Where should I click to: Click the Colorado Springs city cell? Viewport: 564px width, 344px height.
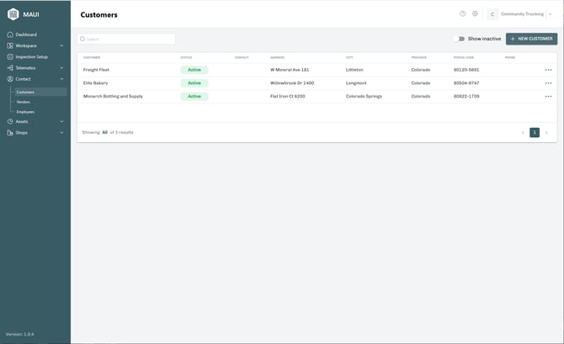[364, 97]
